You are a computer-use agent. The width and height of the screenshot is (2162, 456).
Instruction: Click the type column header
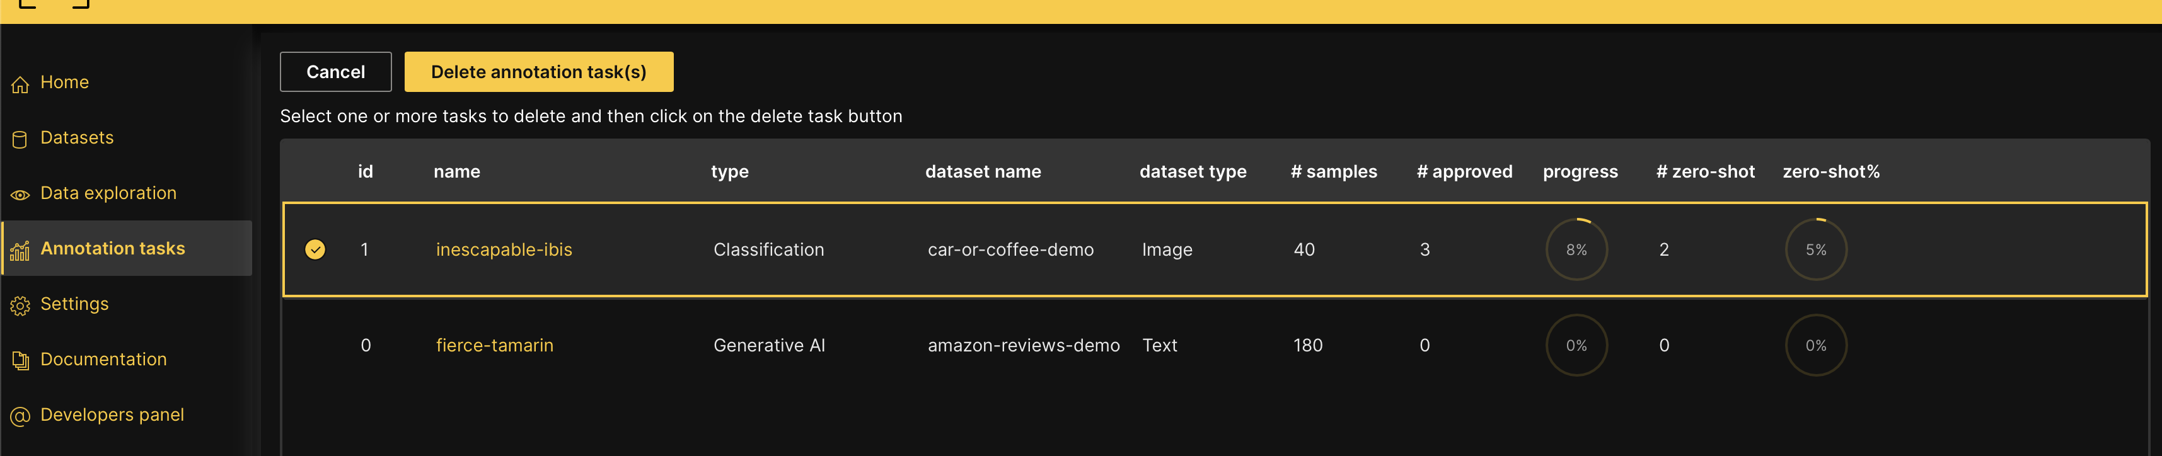pos(729,172)
